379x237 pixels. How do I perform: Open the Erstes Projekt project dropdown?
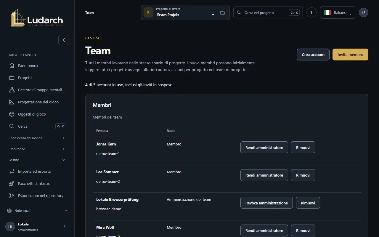coord(185,12)
